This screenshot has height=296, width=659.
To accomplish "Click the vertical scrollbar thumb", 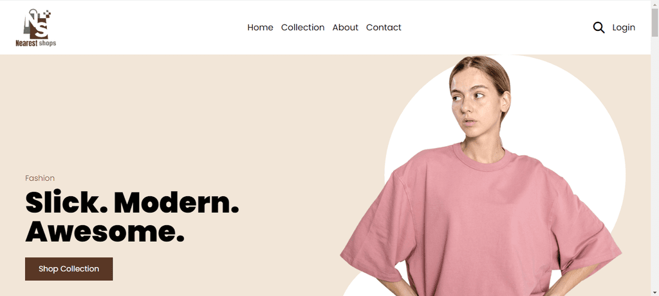I will (x=654, y=23).
